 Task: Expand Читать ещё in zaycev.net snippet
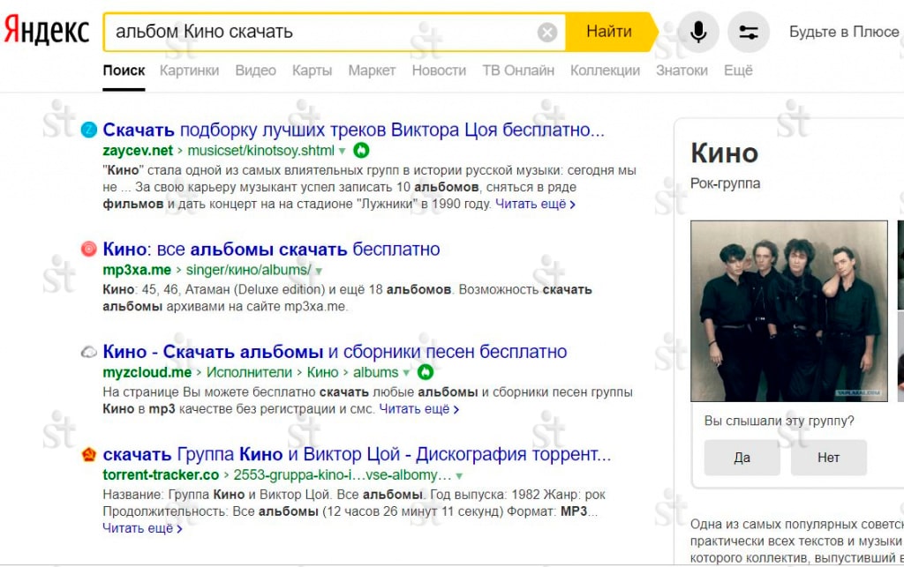tap(535, 204)
